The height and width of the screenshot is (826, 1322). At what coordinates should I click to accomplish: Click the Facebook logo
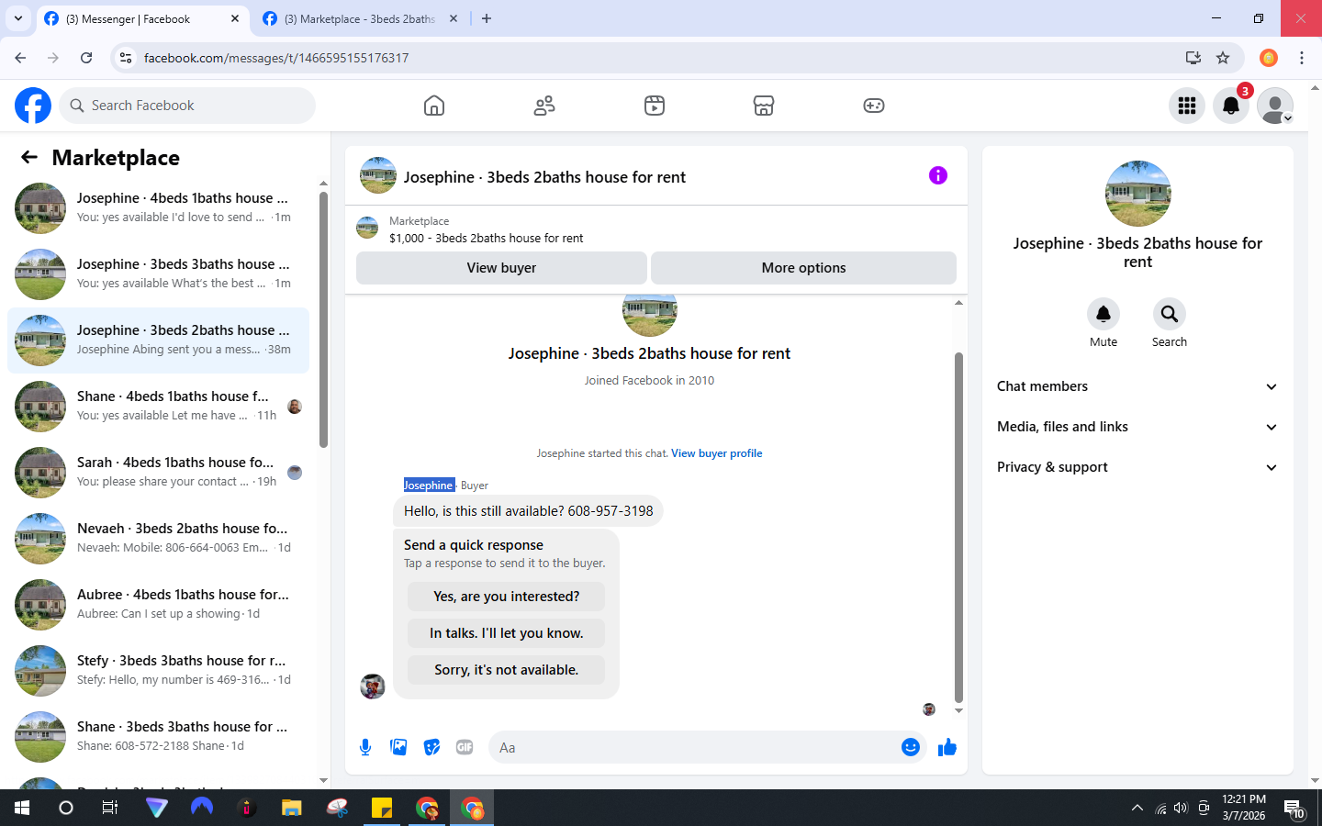point(33,106)
